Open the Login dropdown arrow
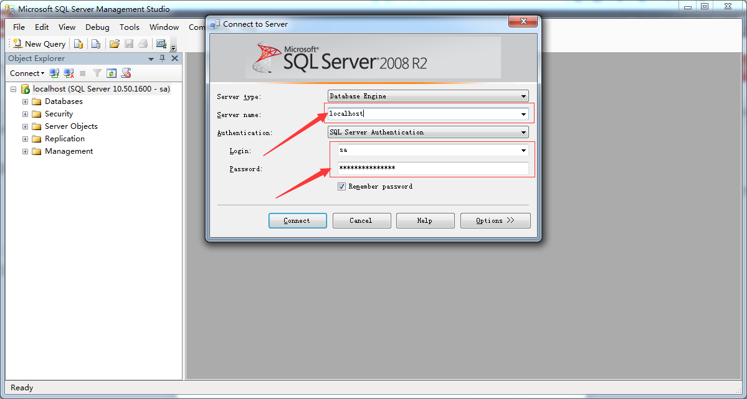The width and height of the screenshot is (747, 399). coord(523,151)
